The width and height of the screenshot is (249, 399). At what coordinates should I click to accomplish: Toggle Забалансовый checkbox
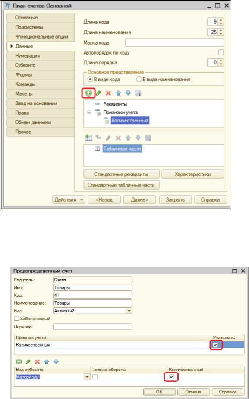(x=17, y=319)
